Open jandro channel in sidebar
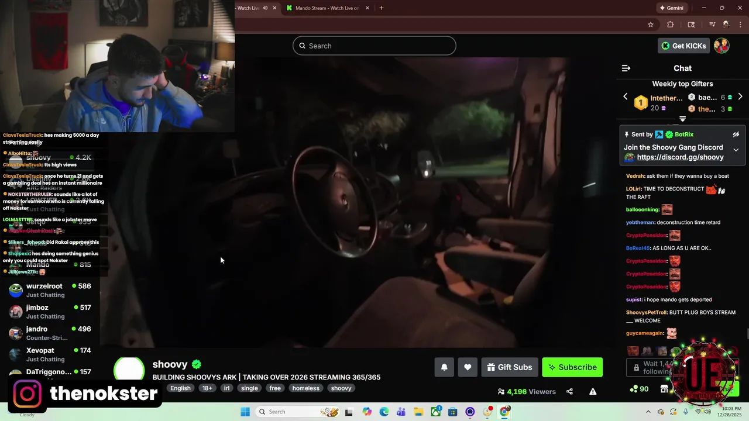 [x=50, y=333]
